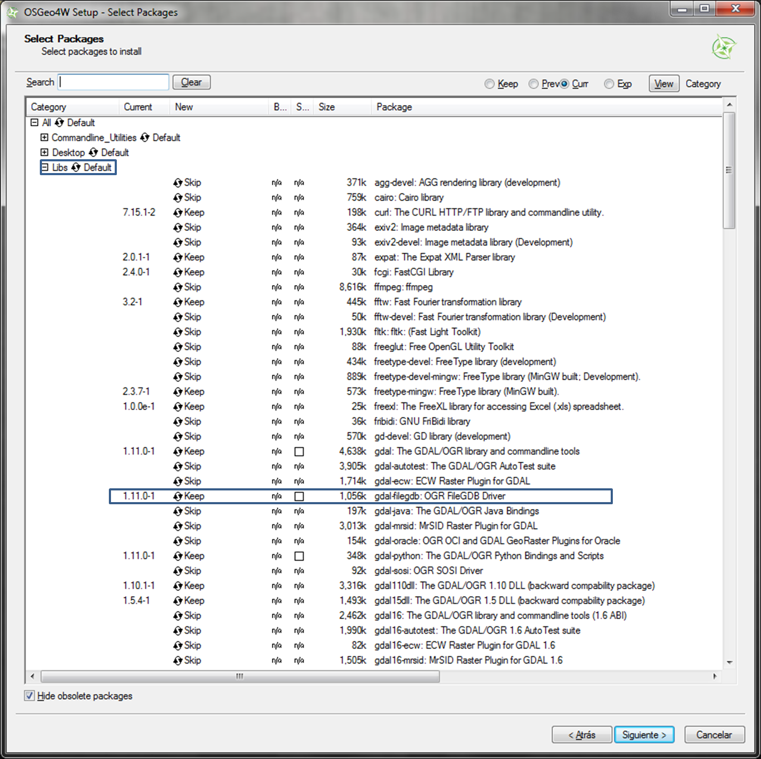This screenshot has width=761, height=759.
Task: Click cycle icon for gdal-java package
Action: pyautogui.click(x=178, y=511)
